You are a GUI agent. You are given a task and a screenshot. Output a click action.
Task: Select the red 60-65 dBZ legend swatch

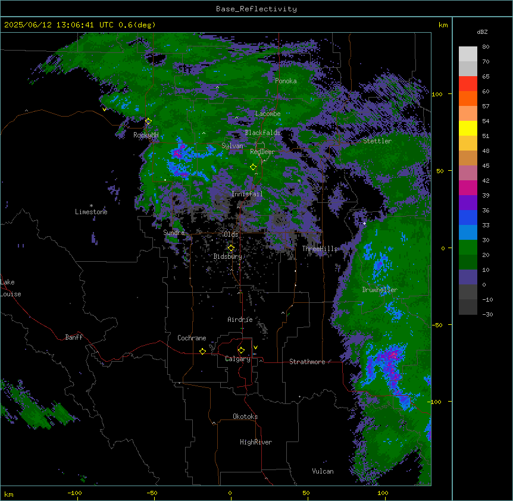(468, 84)
